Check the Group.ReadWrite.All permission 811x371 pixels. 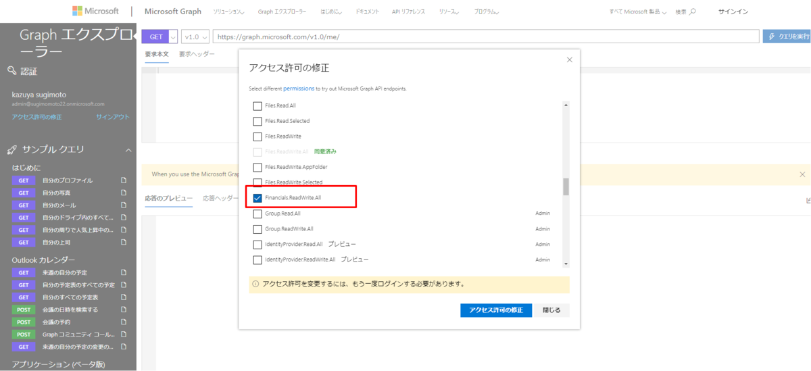pyautogui.click(x=257, y=229)
